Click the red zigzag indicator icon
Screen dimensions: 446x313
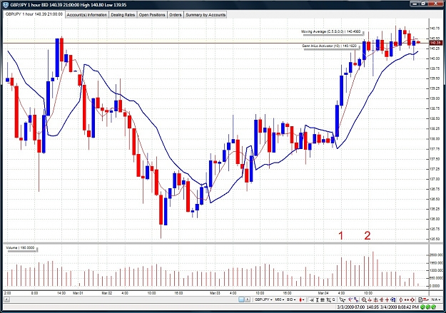point(370,299)
